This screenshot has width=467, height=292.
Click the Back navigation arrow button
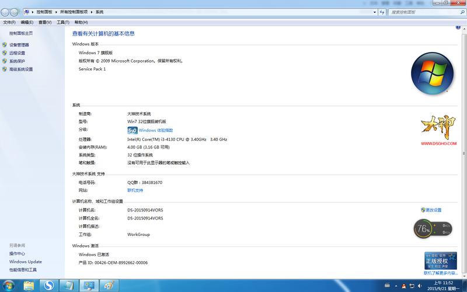click(x=5, y=12)
